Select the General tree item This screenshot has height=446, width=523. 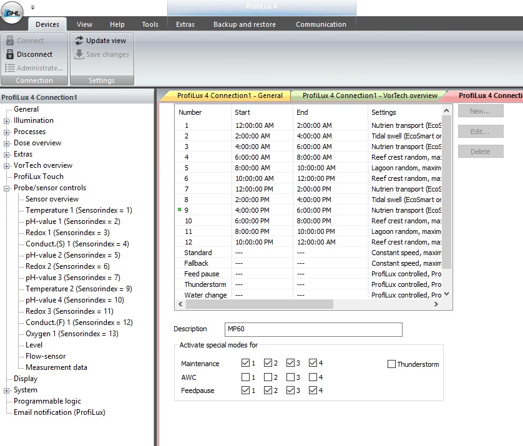(26, 109)
